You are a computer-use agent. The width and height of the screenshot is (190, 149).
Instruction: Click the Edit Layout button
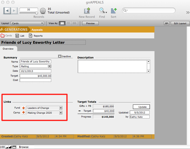pos(180,23)
